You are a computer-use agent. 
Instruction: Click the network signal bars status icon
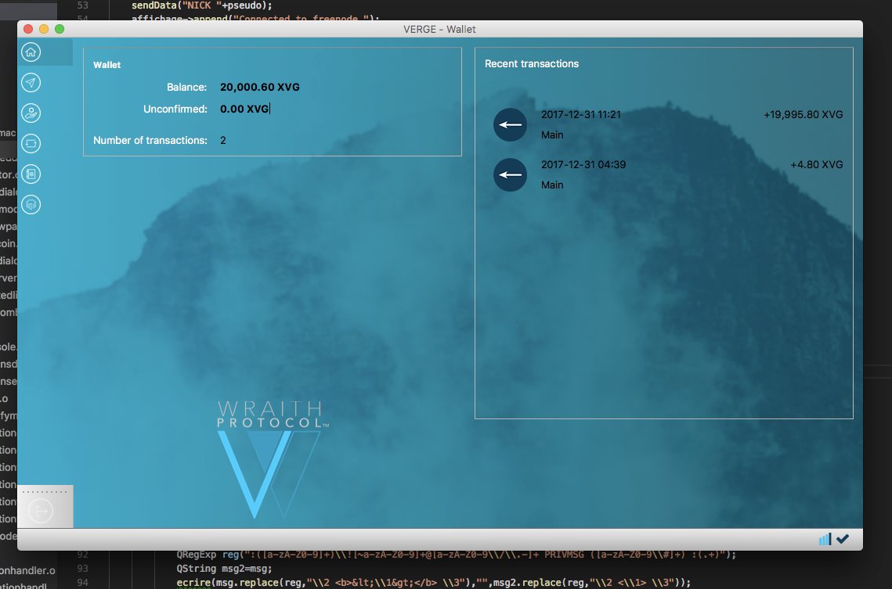(825, 539)
